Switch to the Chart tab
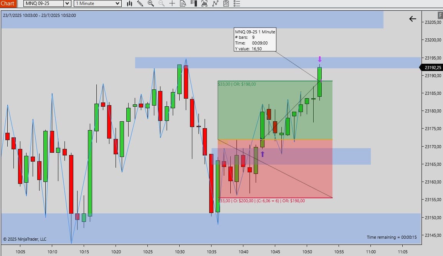 8,3
